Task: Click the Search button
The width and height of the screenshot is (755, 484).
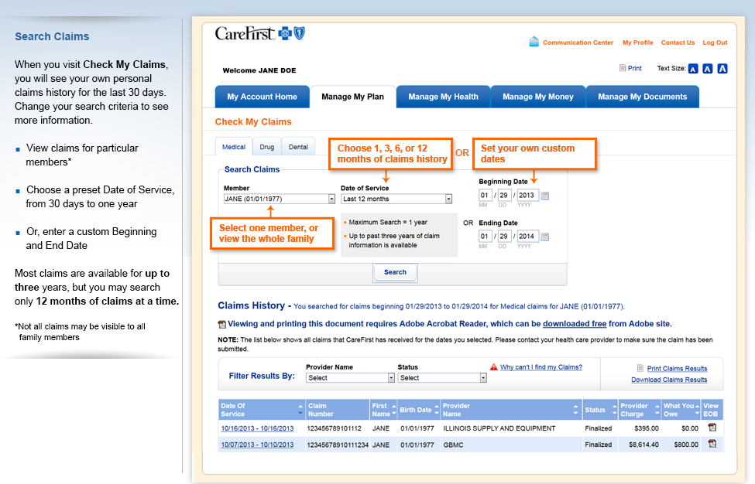Action: pyautogui.click(x=395, y=272)
